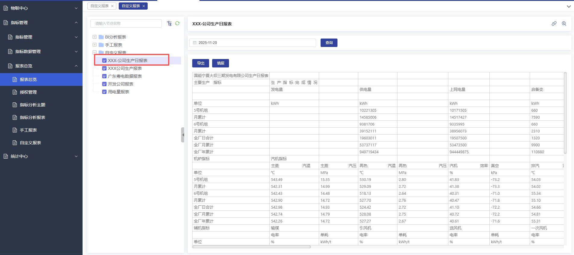Click the green refresh icon in tree panel
This screenshot has width=574, height=255.
pos(177,23)
